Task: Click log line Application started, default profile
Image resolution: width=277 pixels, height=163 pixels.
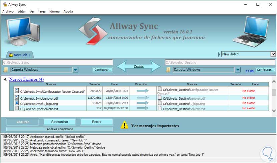Action: pyautogui.click(x=44, y=137)
